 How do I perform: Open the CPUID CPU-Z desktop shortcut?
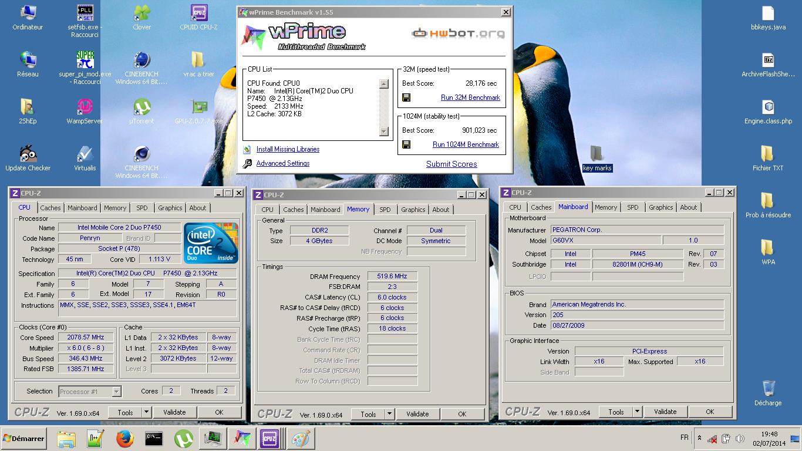pos(200,19)
